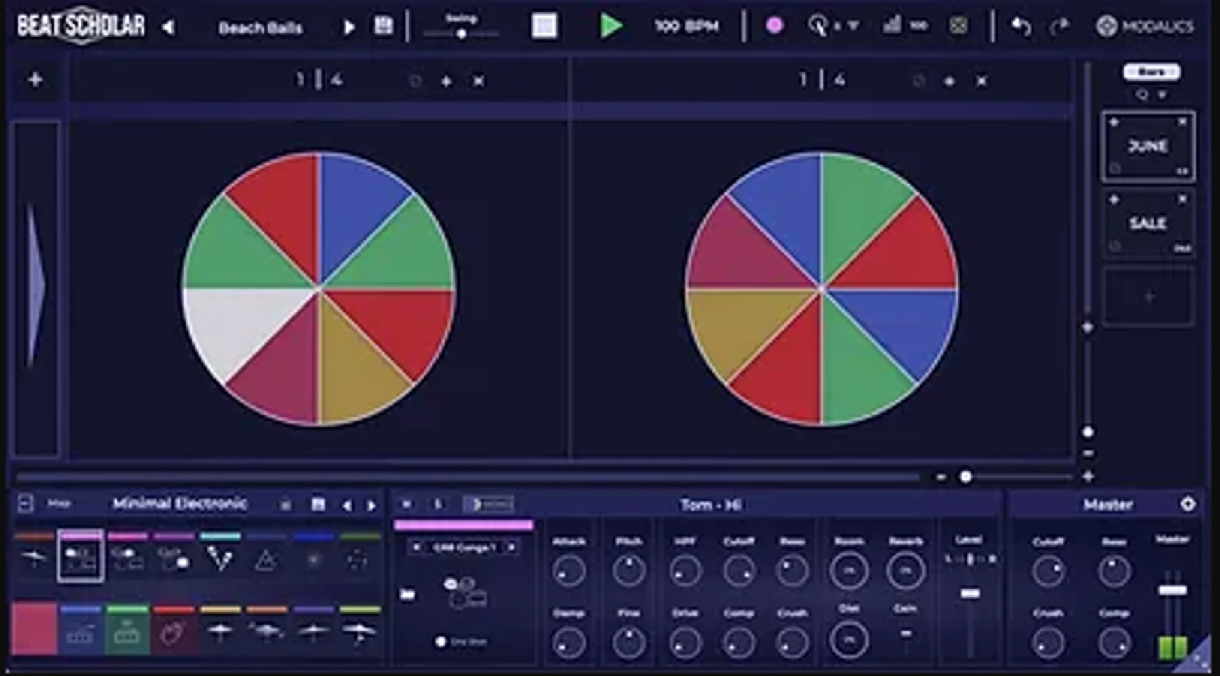Adjust the horizontal zoom slider handle
Image resolution: width=1220 pixels, height=676 pixels.
pyautogui.click(x=966, y=477)
